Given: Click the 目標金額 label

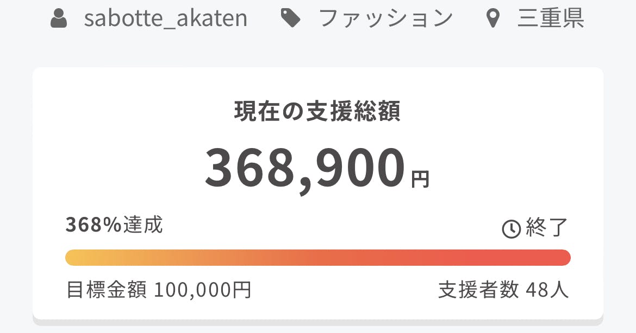Looking at the screenshot, I should coord(107,290).
